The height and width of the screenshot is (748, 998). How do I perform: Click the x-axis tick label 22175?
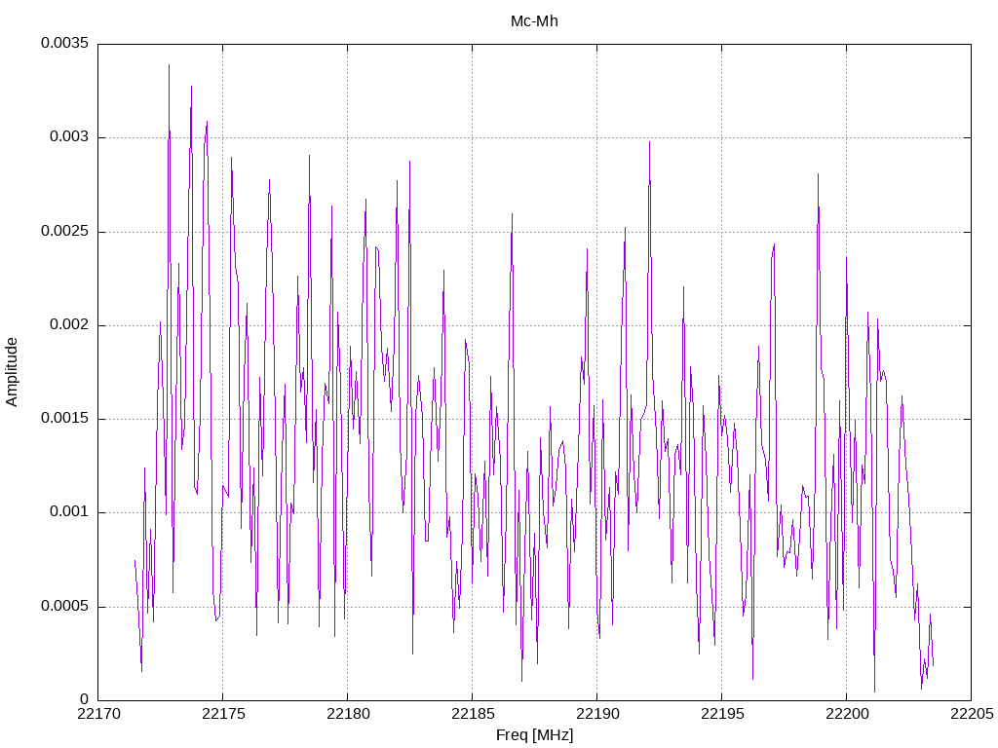click(x=223, y=714)
